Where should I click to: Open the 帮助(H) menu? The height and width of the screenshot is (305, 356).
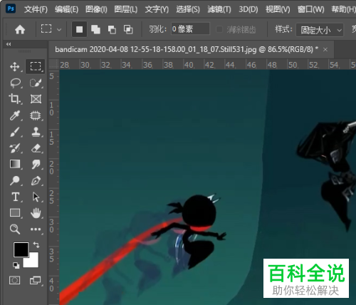pyautogui.click(x=343, y=9)
